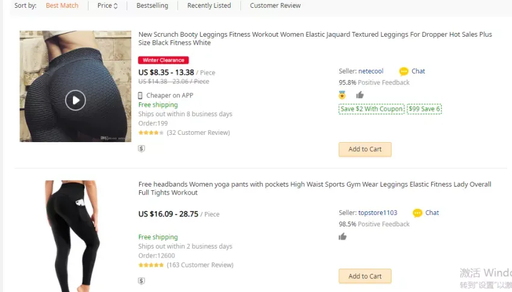Click the dollar shield icon under first product
The height and width of the screenshot is (292, 512).
pyautogui.click(x=142, y=149)
